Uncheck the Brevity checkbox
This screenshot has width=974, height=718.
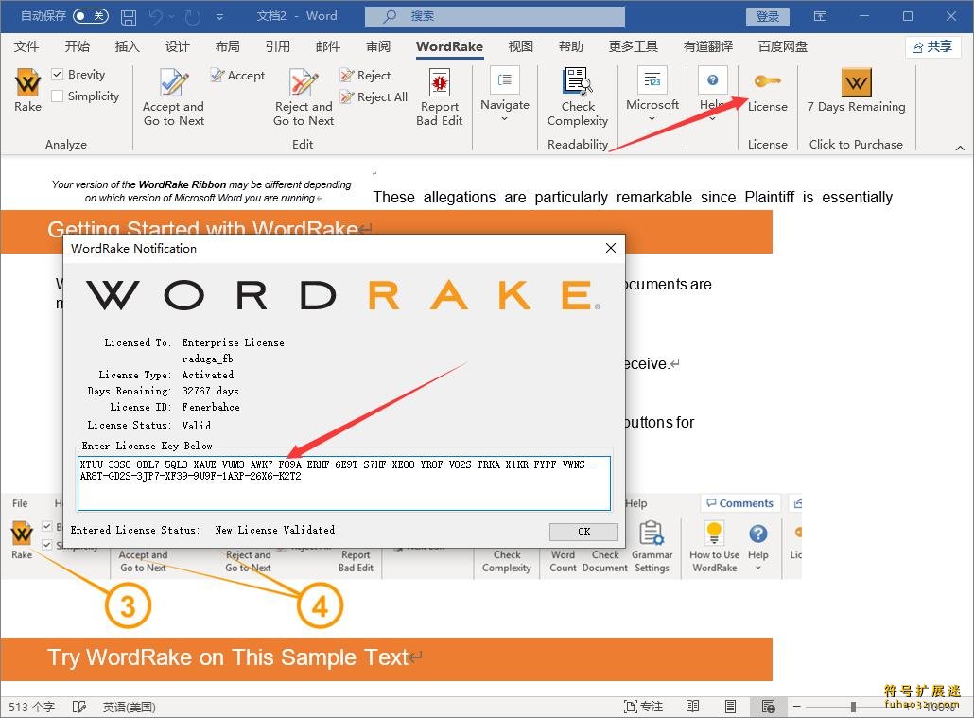coord(57,75)
